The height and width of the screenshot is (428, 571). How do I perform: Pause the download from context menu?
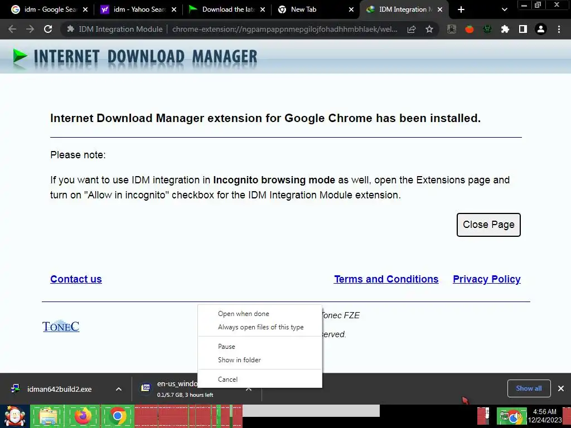click(x=260, y=347)
